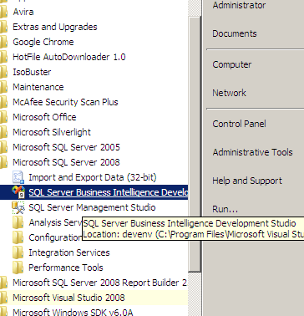Viewport: 304px width, 316px height.
Task: Open the Configuration Tools folder icon
Action: pos(18,237)
